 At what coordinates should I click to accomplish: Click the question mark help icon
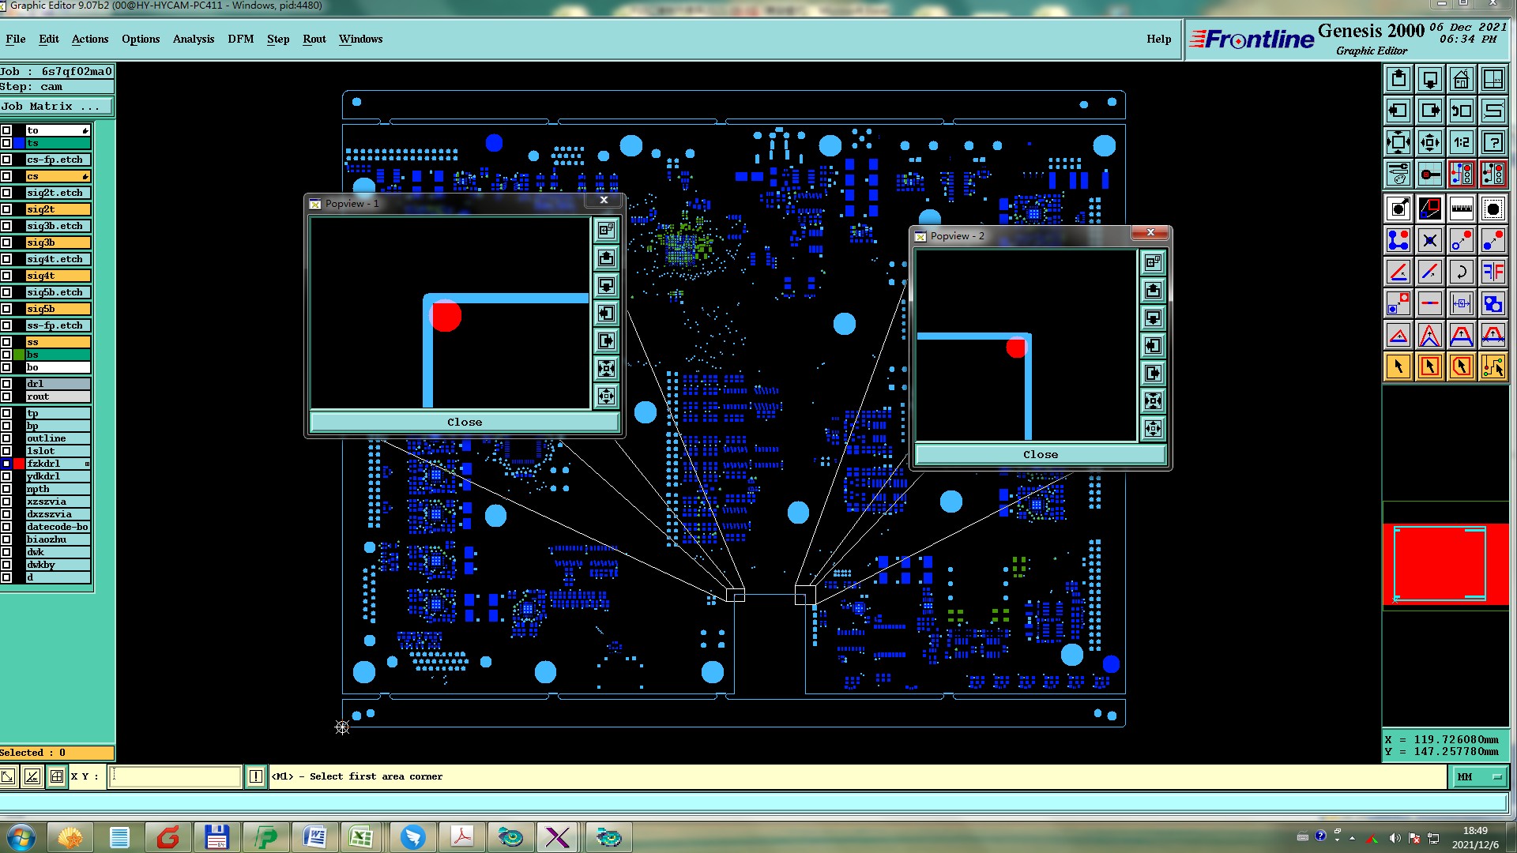(x=1493, y=143)
